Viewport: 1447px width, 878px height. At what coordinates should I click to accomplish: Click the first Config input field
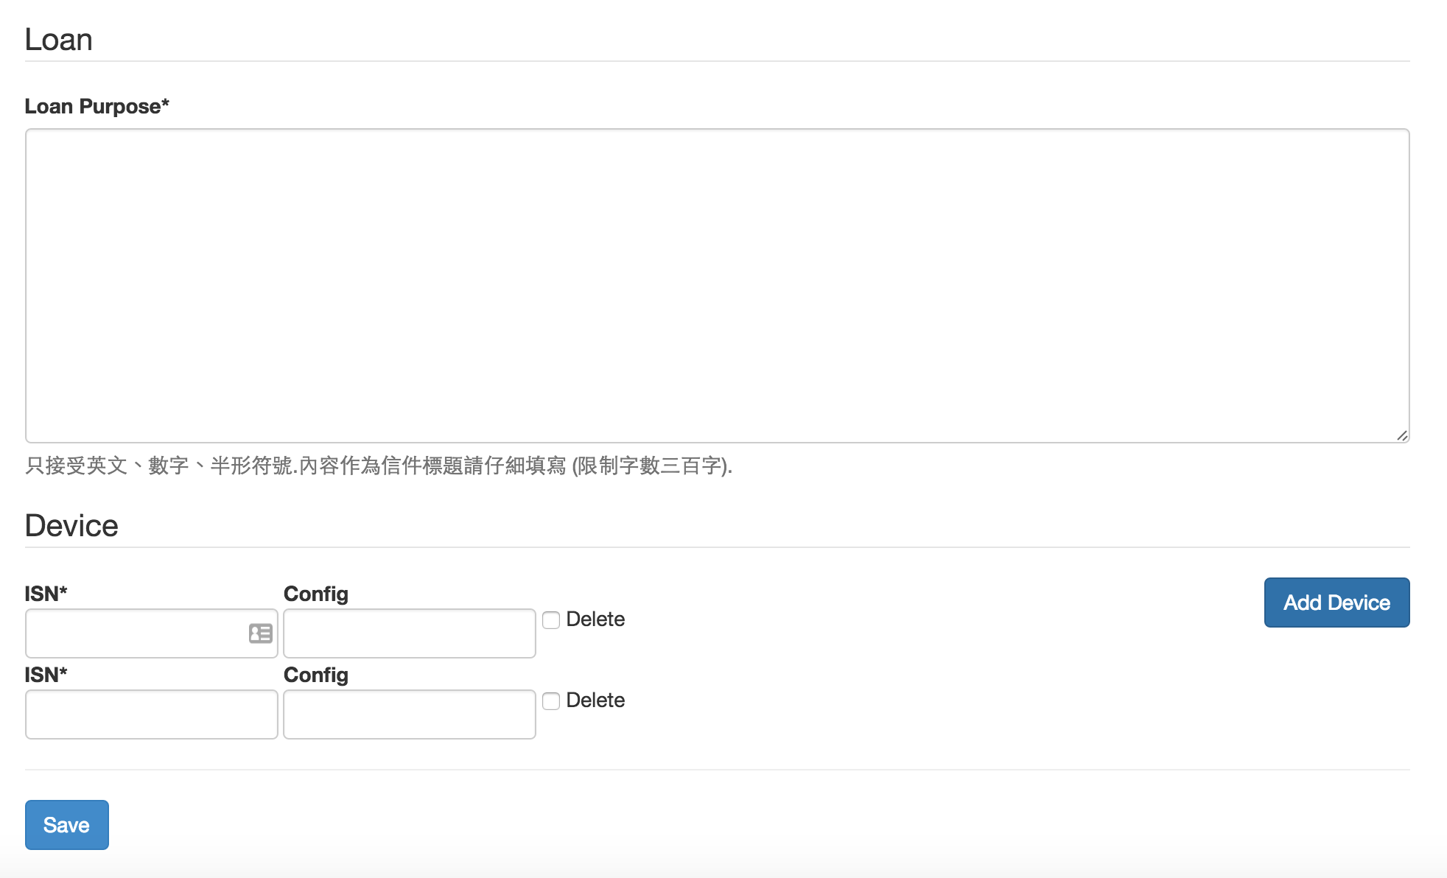click(410, 633)
